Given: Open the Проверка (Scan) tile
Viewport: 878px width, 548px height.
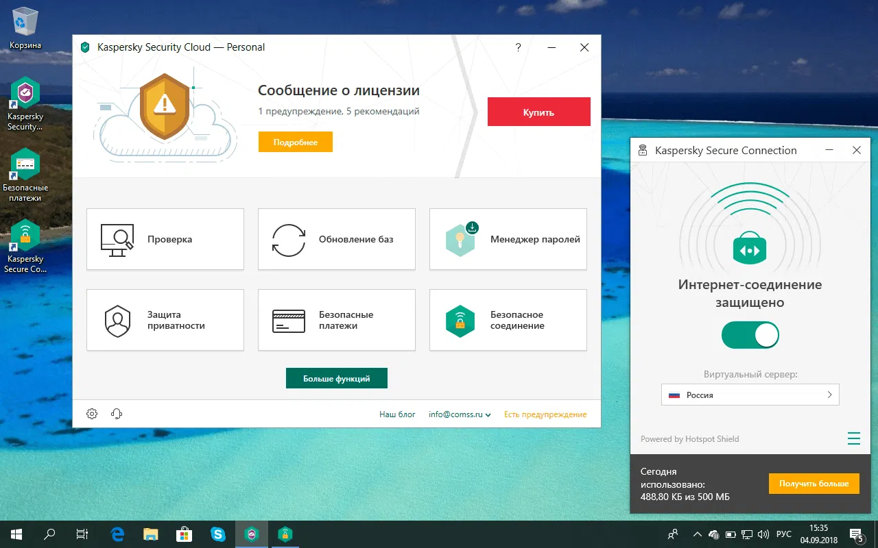Looking at the screenshot, I should point(165,238).
